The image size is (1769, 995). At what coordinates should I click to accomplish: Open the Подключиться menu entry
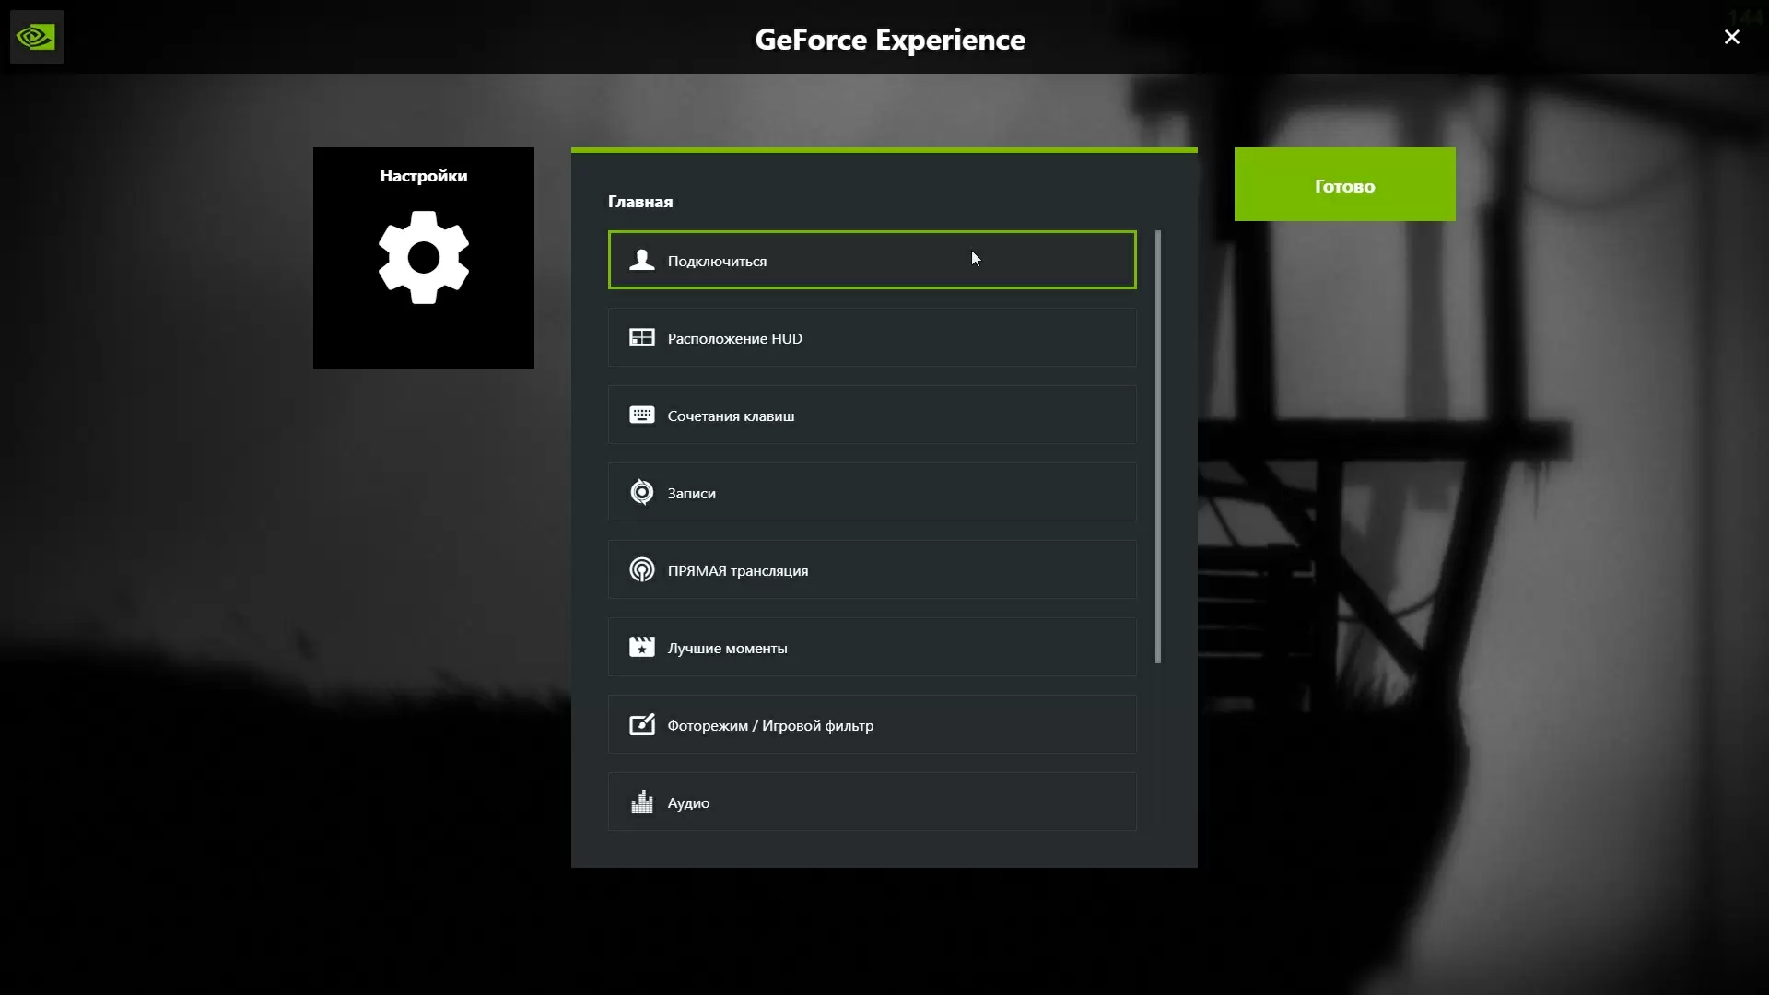(872, 261)
